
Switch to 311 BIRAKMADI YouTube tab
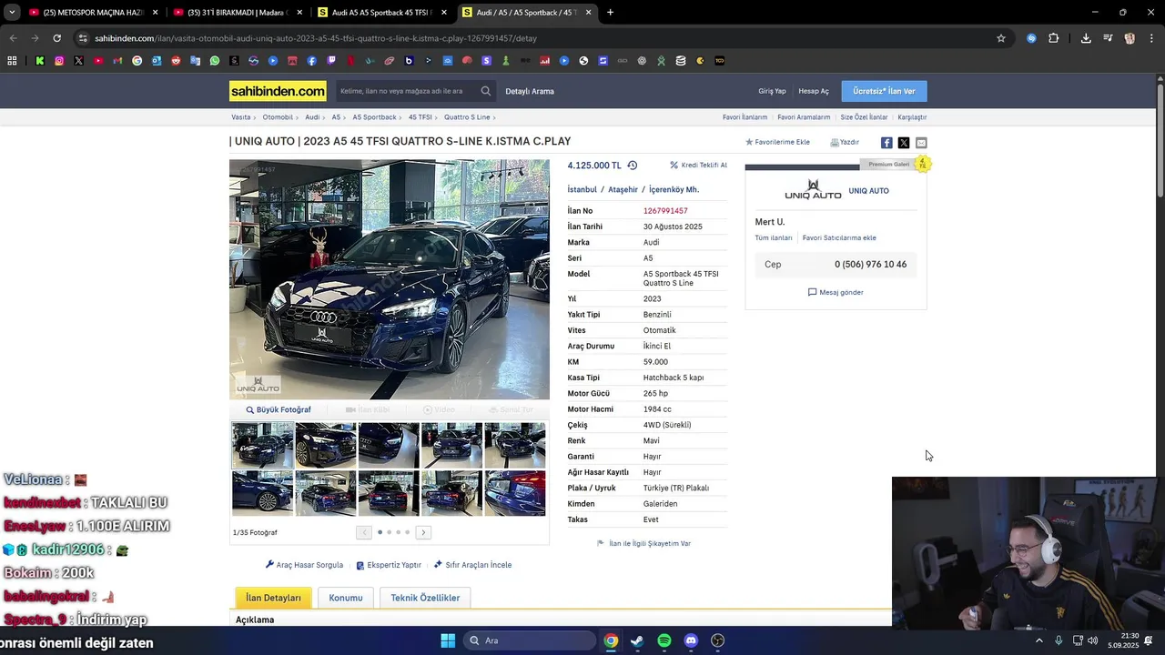(x=239, y=13)
